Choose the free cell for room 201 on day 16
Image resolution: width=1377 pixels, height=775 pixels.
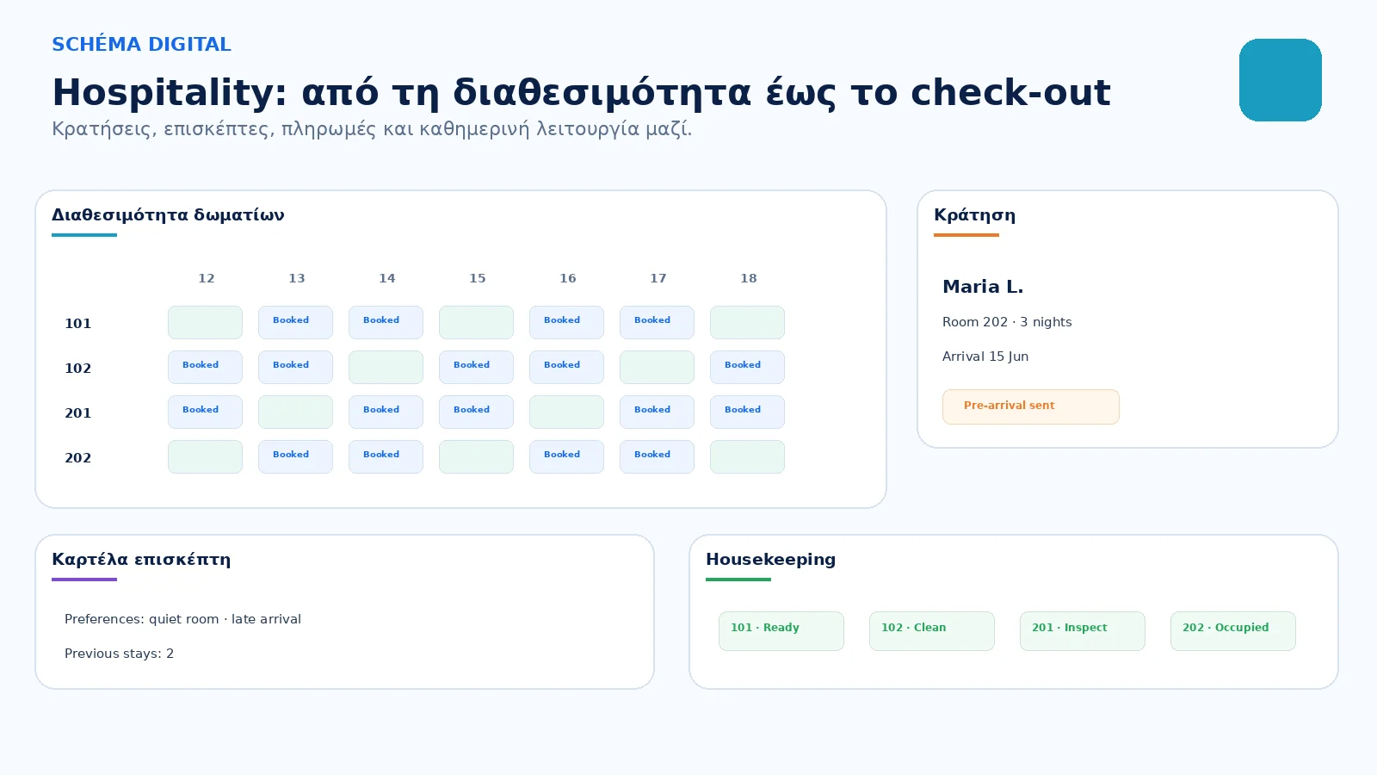pyautogui.click(x=566, y=412)
